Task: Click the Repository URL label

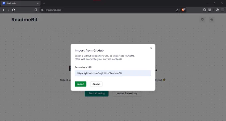Action: point(83,67)
